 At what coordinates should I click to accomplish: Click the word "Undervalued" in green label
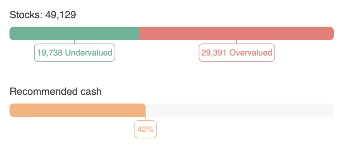coord(89,53)
